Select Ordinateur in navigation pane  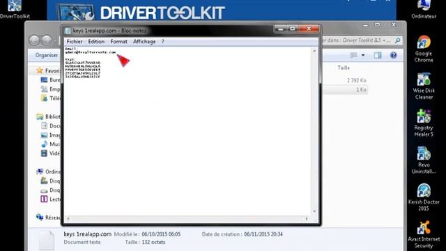pyautogui.click(x=48, y=172)
